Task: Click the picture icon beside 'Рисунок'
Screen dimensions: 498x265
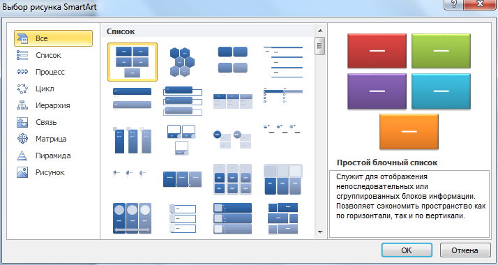Action: [x=22, y=172]
